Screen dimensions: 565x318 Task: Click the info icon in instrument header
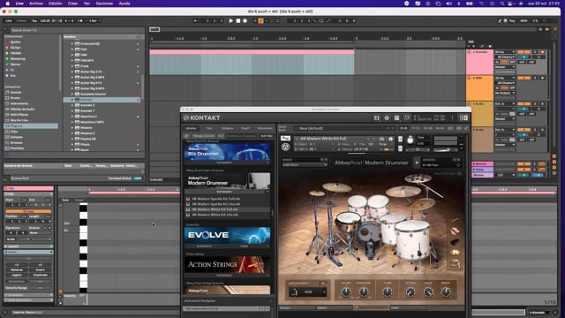(x=390, y=139)
